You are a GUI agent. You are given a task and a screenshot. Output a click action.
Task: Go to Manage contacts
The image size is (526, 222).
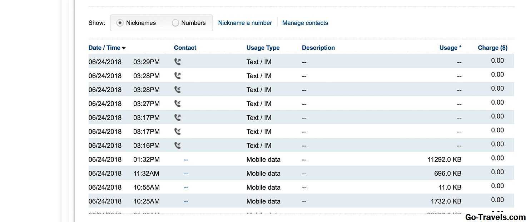[x=305, y=23]
